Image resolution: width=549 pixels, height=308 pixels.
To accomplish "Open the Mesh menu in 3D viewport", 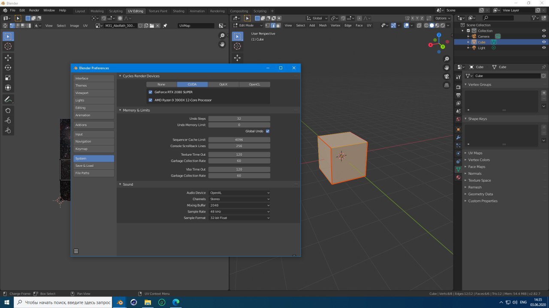I will tap(323, 26).
